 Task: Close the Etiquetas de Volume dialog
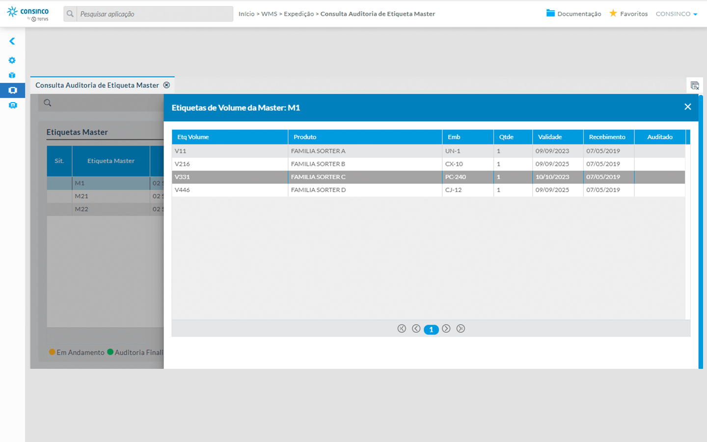(687, 107)
